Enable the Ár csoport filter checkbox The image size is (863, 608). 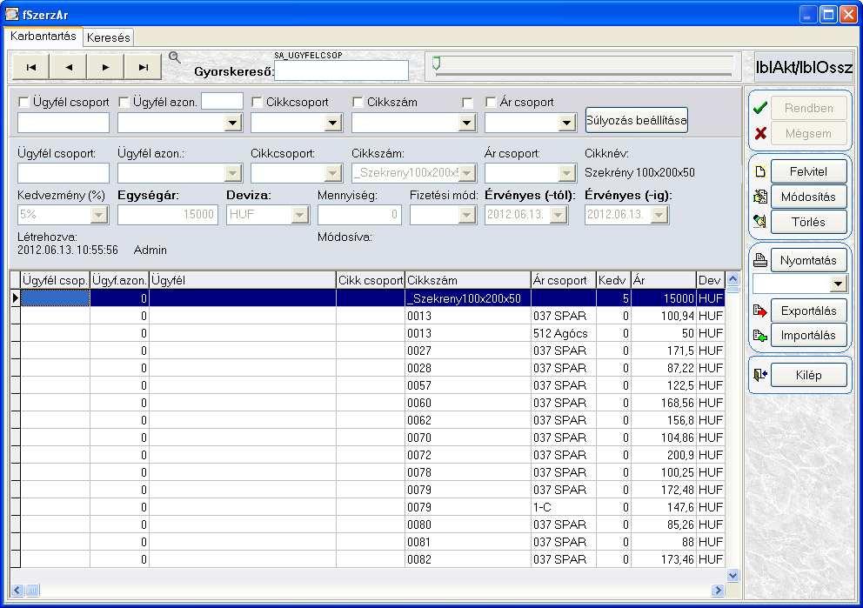pyautogui.click(x=491, y=102)
